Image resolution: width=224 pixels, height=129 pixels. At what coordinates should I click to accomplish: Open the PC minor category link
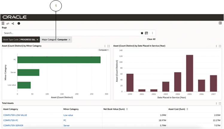65,120
